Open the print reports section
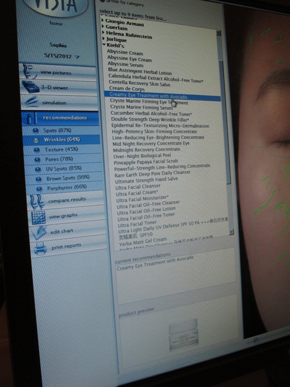Viewport: 290px width, 387px height. click(x=70, y=247)
